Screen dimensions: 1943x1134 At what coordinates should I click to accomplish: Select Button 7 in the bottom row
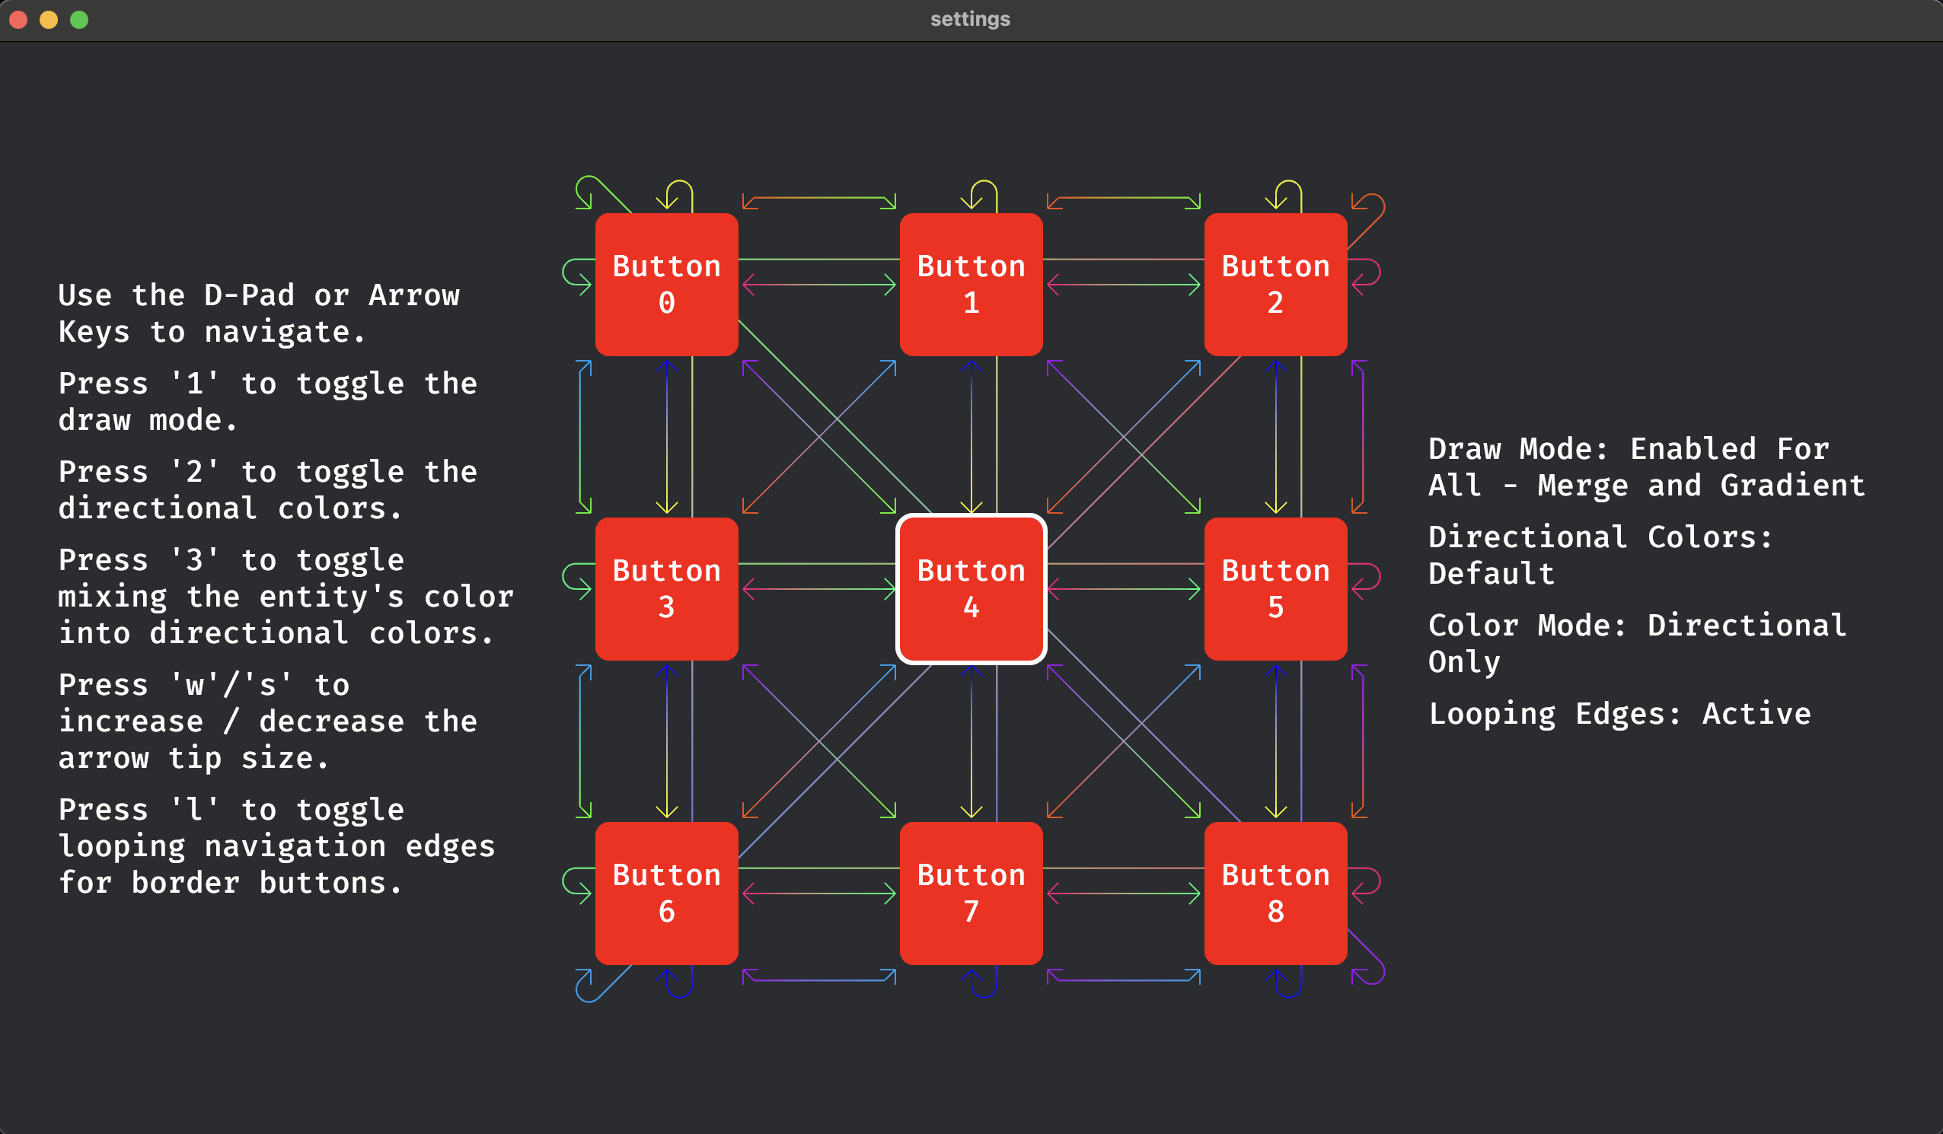pos(971,894)
